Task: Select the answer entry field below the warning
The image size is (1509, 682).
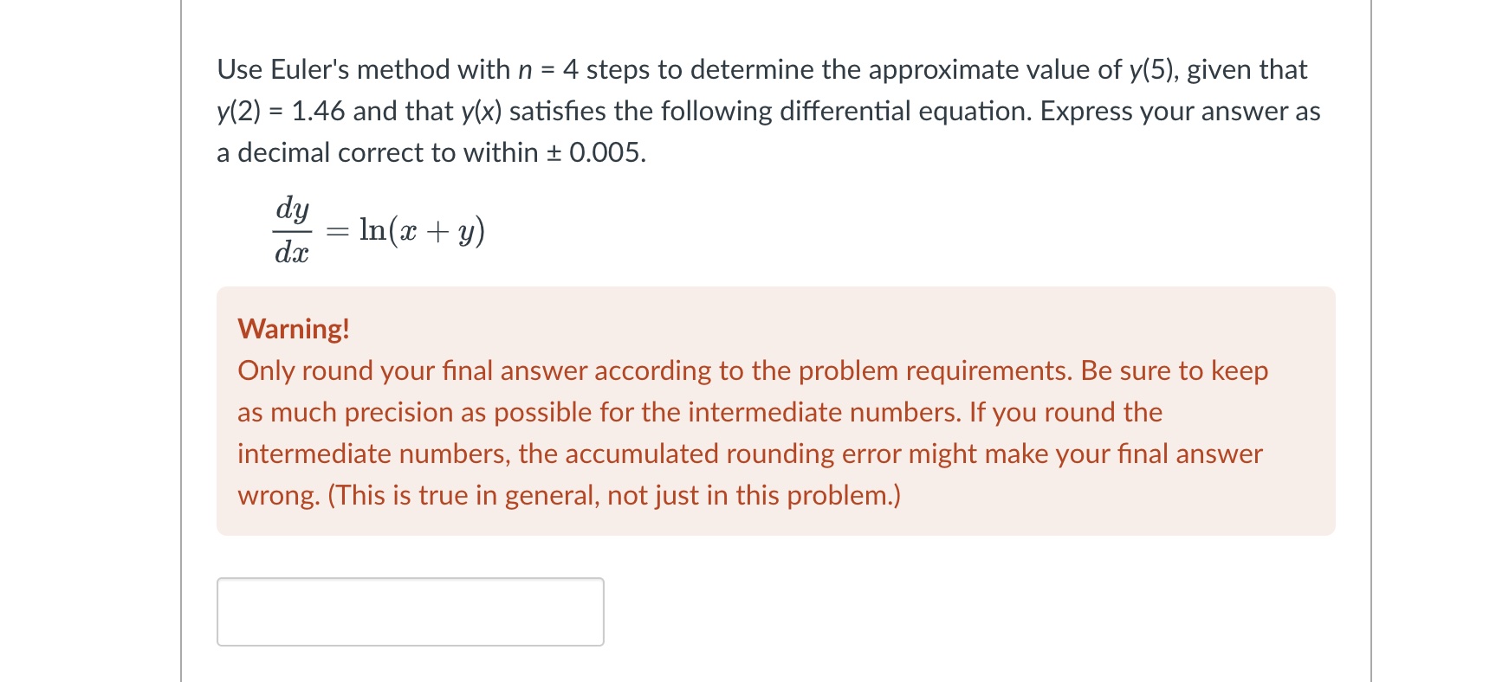Action: click(x=410, y=611)
